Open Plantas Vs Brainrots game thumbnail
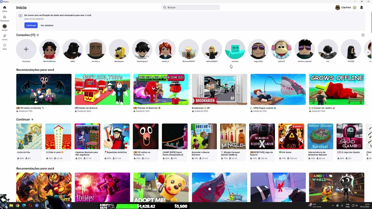 (x=161, y=89)
